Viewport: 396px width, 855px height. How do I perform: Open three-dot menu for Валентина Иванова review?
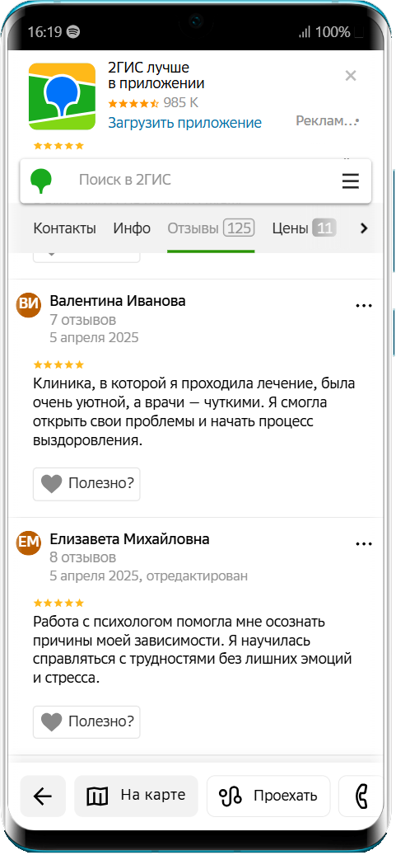364,306
